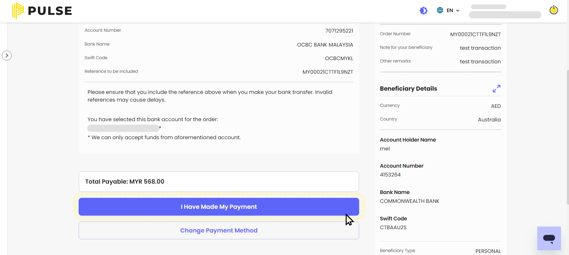This screenshot has height=255, width=569.
Task: Expand the sidebar with chevron arrow
Action: (x=7, y=55)
